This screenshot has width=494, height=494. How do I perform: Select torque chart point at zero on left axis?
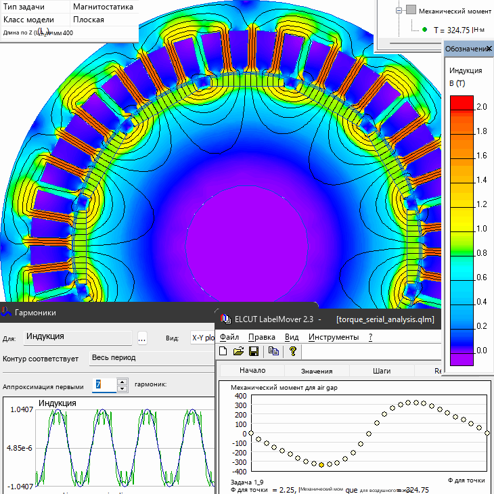251,433
